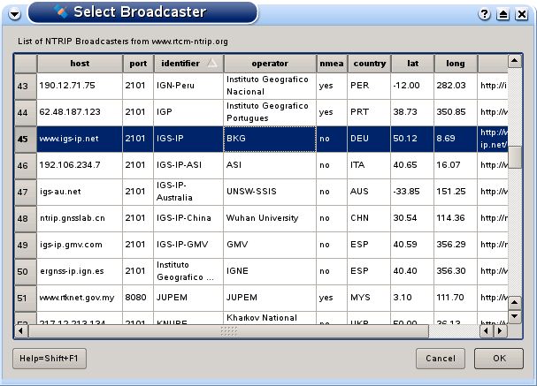Viewport: 537px width, 386px height.
Task: Sort by the identifier column header
Action: [x=187, y=64]
